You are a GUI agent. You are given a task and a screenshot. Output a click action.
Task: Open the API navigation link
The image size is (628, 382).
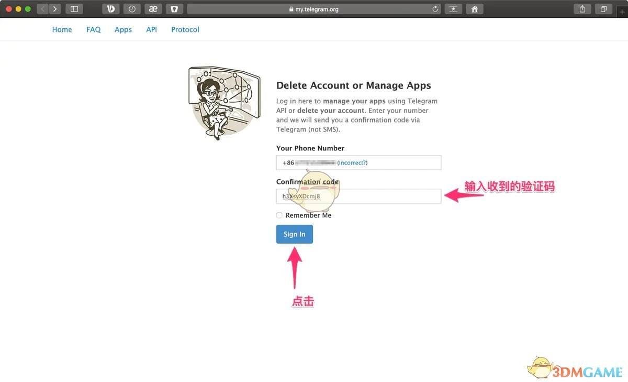(x=151, y=29)
